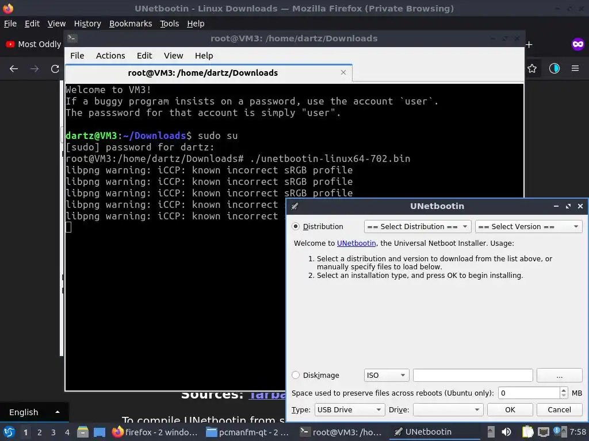Open Firefox File menu

click(x=10, y=24)
